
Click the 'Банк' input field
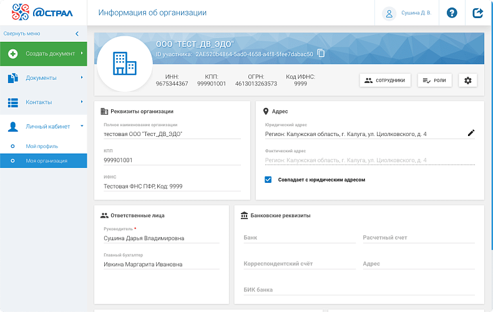pos(299,238)
